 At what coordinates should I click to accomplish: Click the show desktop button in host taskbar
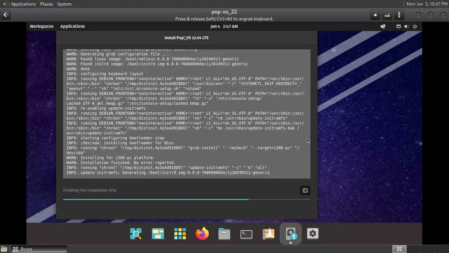4,249
